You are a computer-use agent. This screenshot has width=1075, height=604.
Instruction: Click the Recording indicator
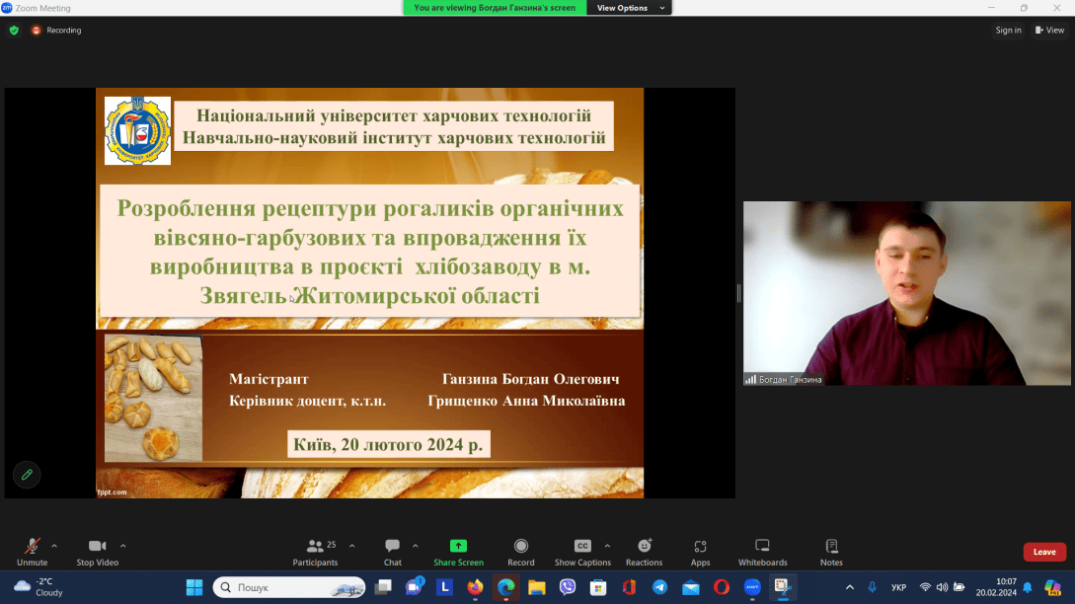click(x=56, y=31)
